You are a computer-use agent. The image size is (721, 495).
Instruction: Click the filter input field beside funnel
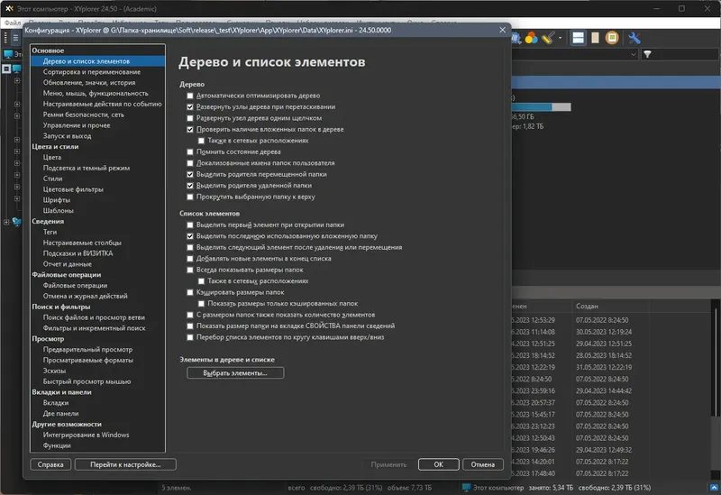coord(686,54)
